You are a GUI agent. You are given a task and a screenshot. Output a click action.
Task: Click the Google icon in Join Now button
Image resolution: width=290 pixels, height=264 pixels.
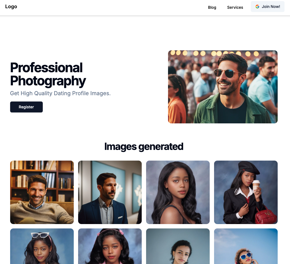click(257, 7)
